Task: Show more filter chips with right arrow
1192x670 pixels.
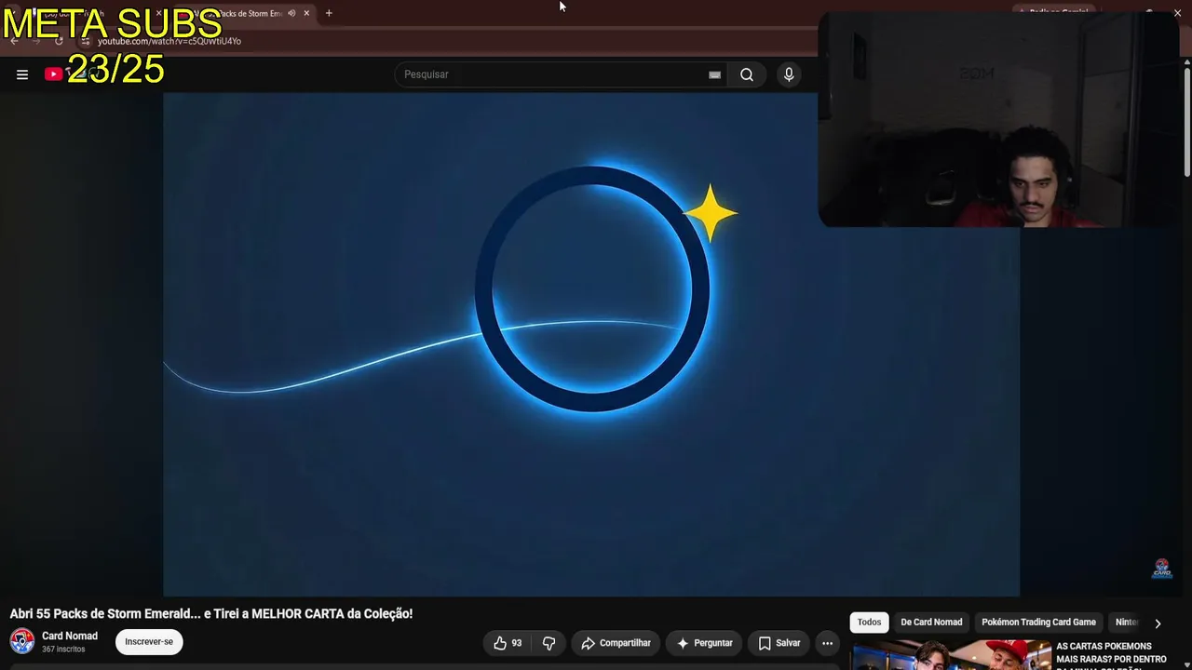Action: [x=1158, y=623]
